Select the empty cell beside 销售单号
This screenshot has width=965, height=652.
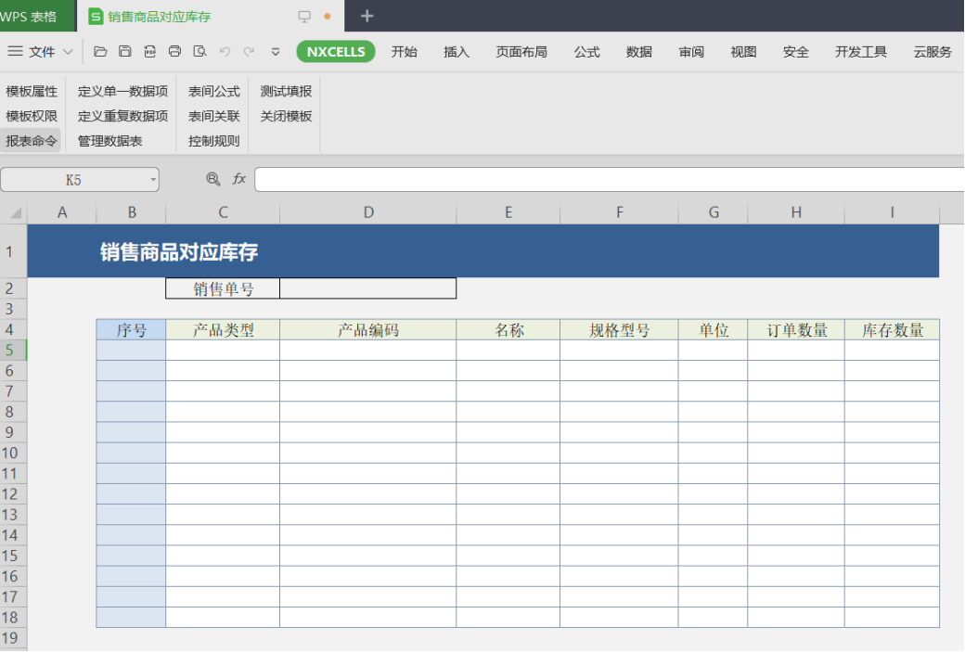tap(367, 288)
